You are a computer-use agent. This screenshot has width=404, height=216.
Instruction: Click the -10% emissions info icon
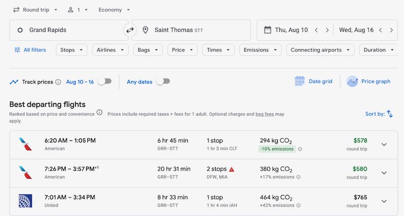tap(300, 149)
